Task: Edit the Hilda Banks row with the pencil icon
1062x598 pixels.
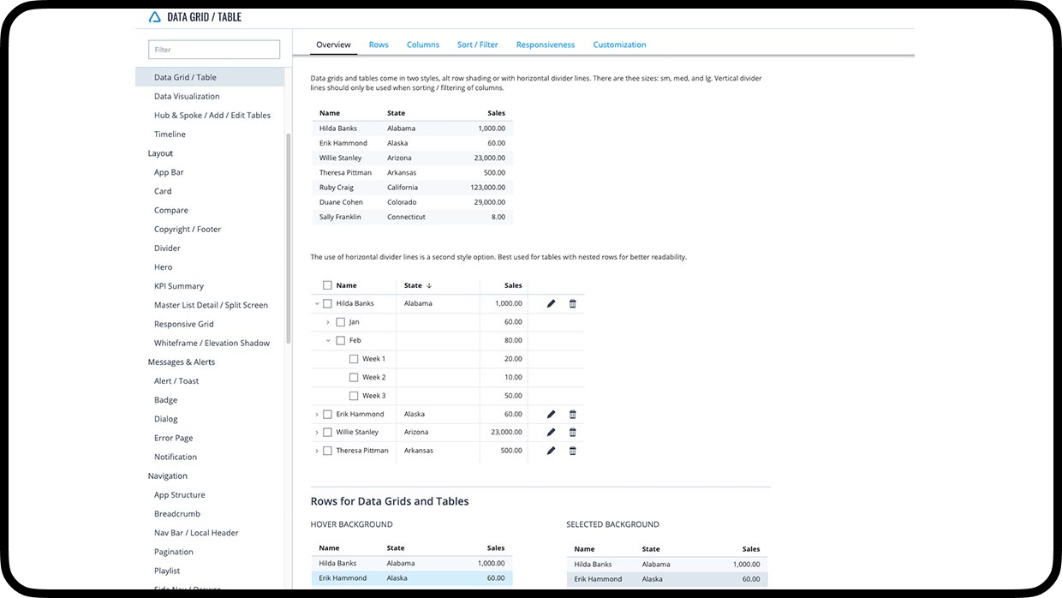Action: 551,303
